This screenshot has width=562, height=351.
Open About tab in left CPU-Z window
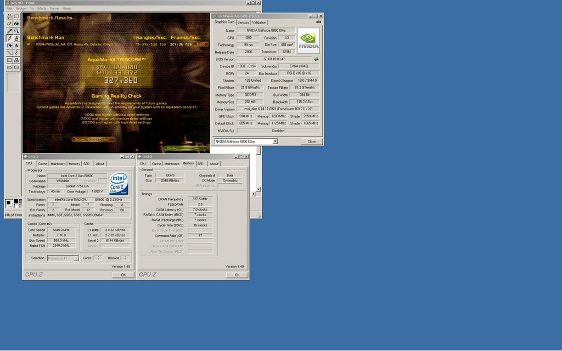(x=100, y=163)
